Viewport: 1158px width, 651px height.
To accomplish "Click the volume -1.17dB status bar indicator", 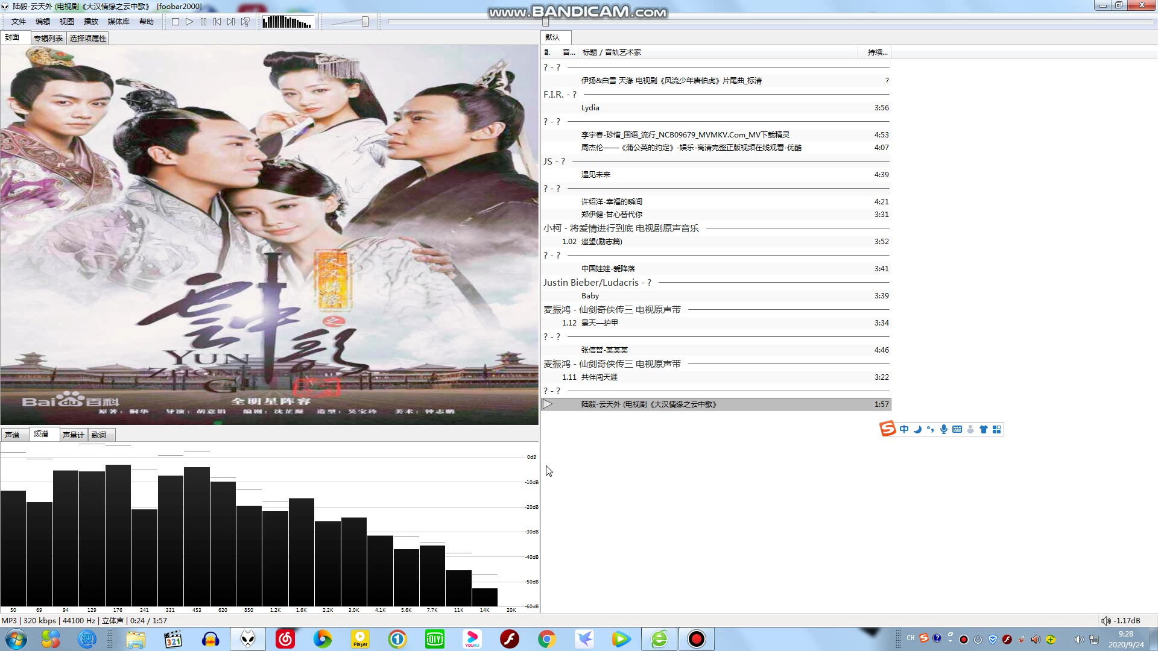I will coord(1121,621).
